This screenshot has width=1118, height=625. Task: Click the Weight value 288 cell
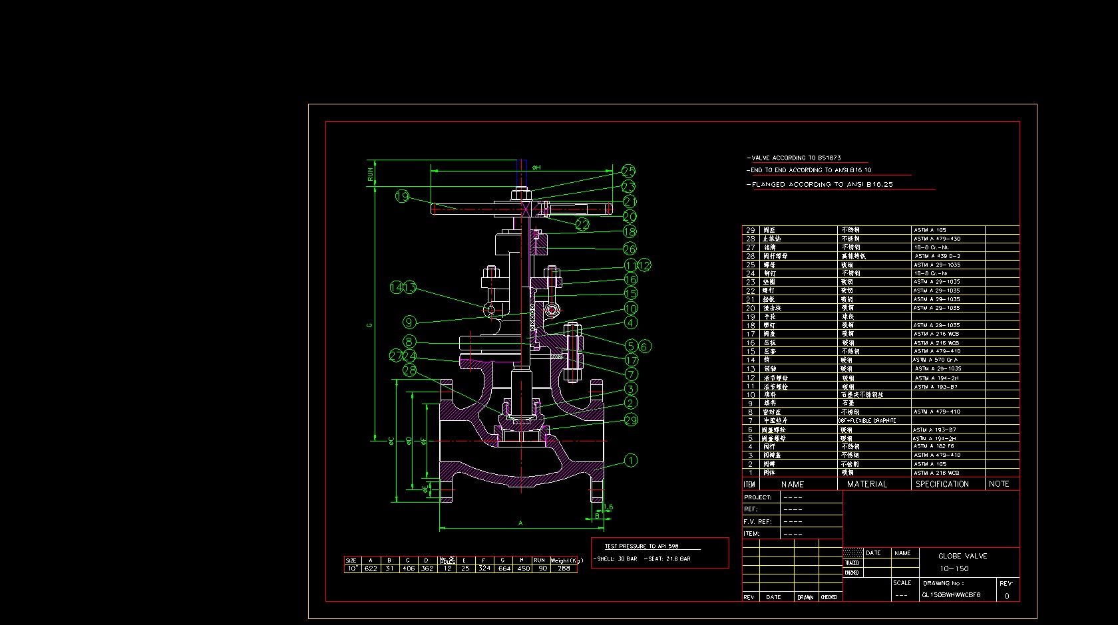(564, 568)
